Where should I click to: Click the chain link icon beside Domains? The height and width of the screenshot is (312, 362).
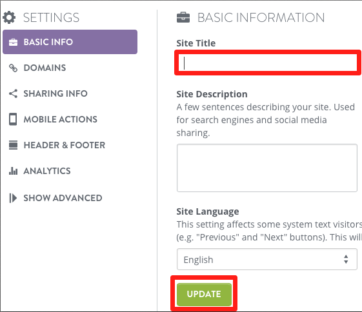pos(13,68)
